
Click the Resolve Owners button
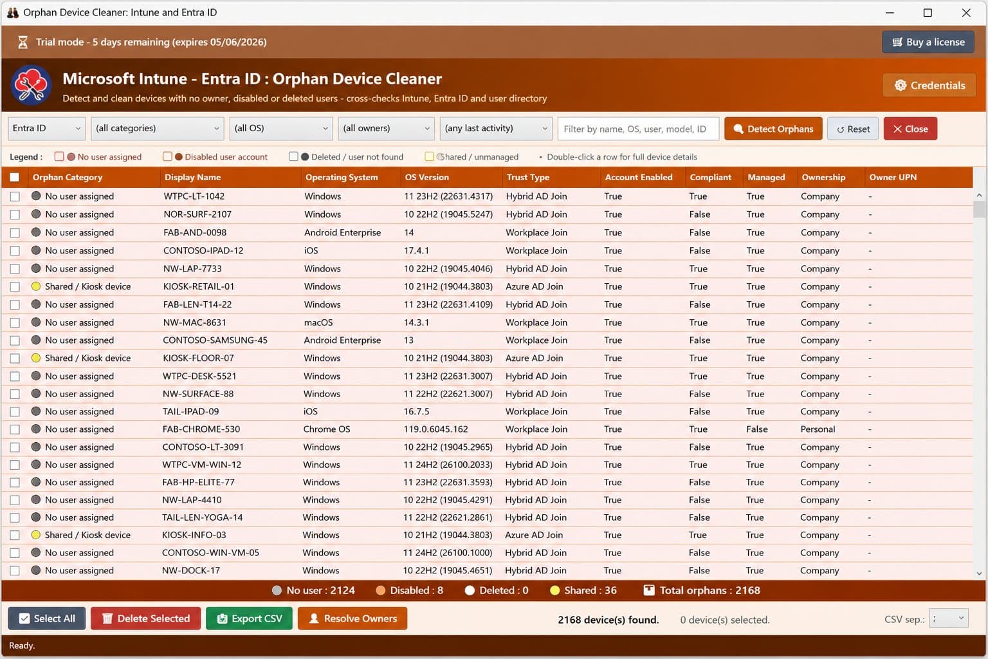(x=352, y=618)
